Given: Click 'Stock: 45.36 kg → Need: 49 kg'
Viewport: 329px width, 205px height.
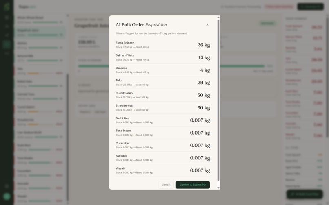Looking at the screenshot, I should click(x=132, y=72).
